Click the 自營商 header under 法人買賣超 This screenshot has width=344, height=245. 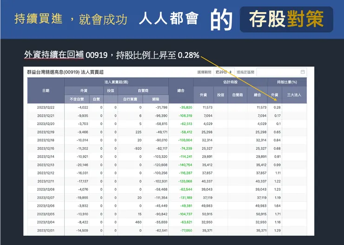click(x=143, y=91)
